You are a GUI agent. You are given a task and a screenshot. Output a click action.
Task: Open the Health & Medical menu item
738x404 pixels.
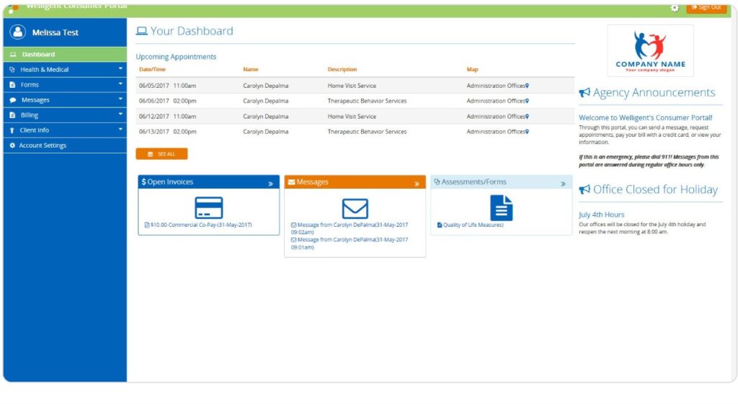65,70
